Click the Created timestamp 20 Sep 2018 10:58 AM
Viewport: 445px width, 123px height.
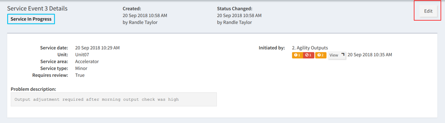click(145, 15)
